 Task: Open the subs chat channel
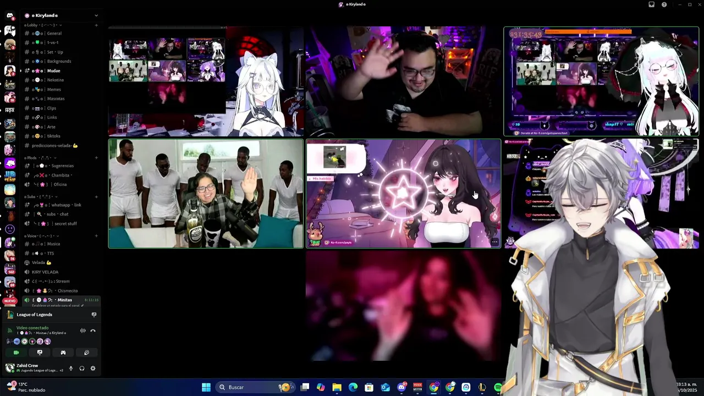(61, 214)
